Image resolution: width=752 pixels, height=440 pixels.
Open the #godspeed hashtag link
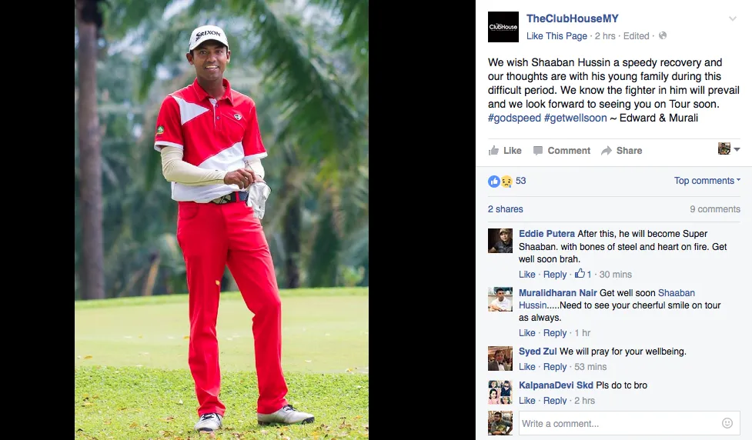tap(514, 118)
